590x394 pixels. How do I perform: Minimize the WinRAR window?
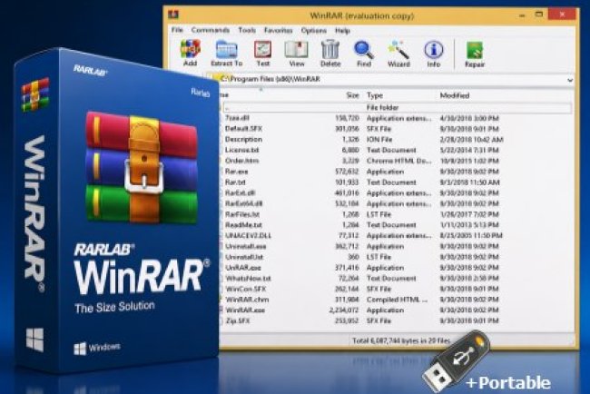tap(522, 15)
